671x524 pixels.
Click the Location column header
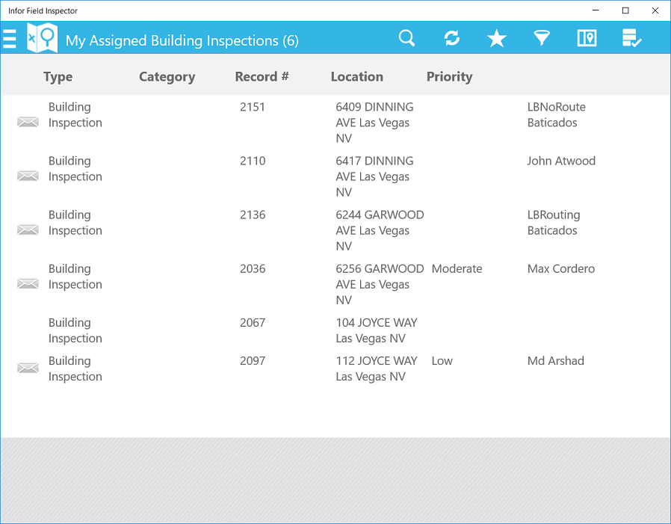(356, 76)
